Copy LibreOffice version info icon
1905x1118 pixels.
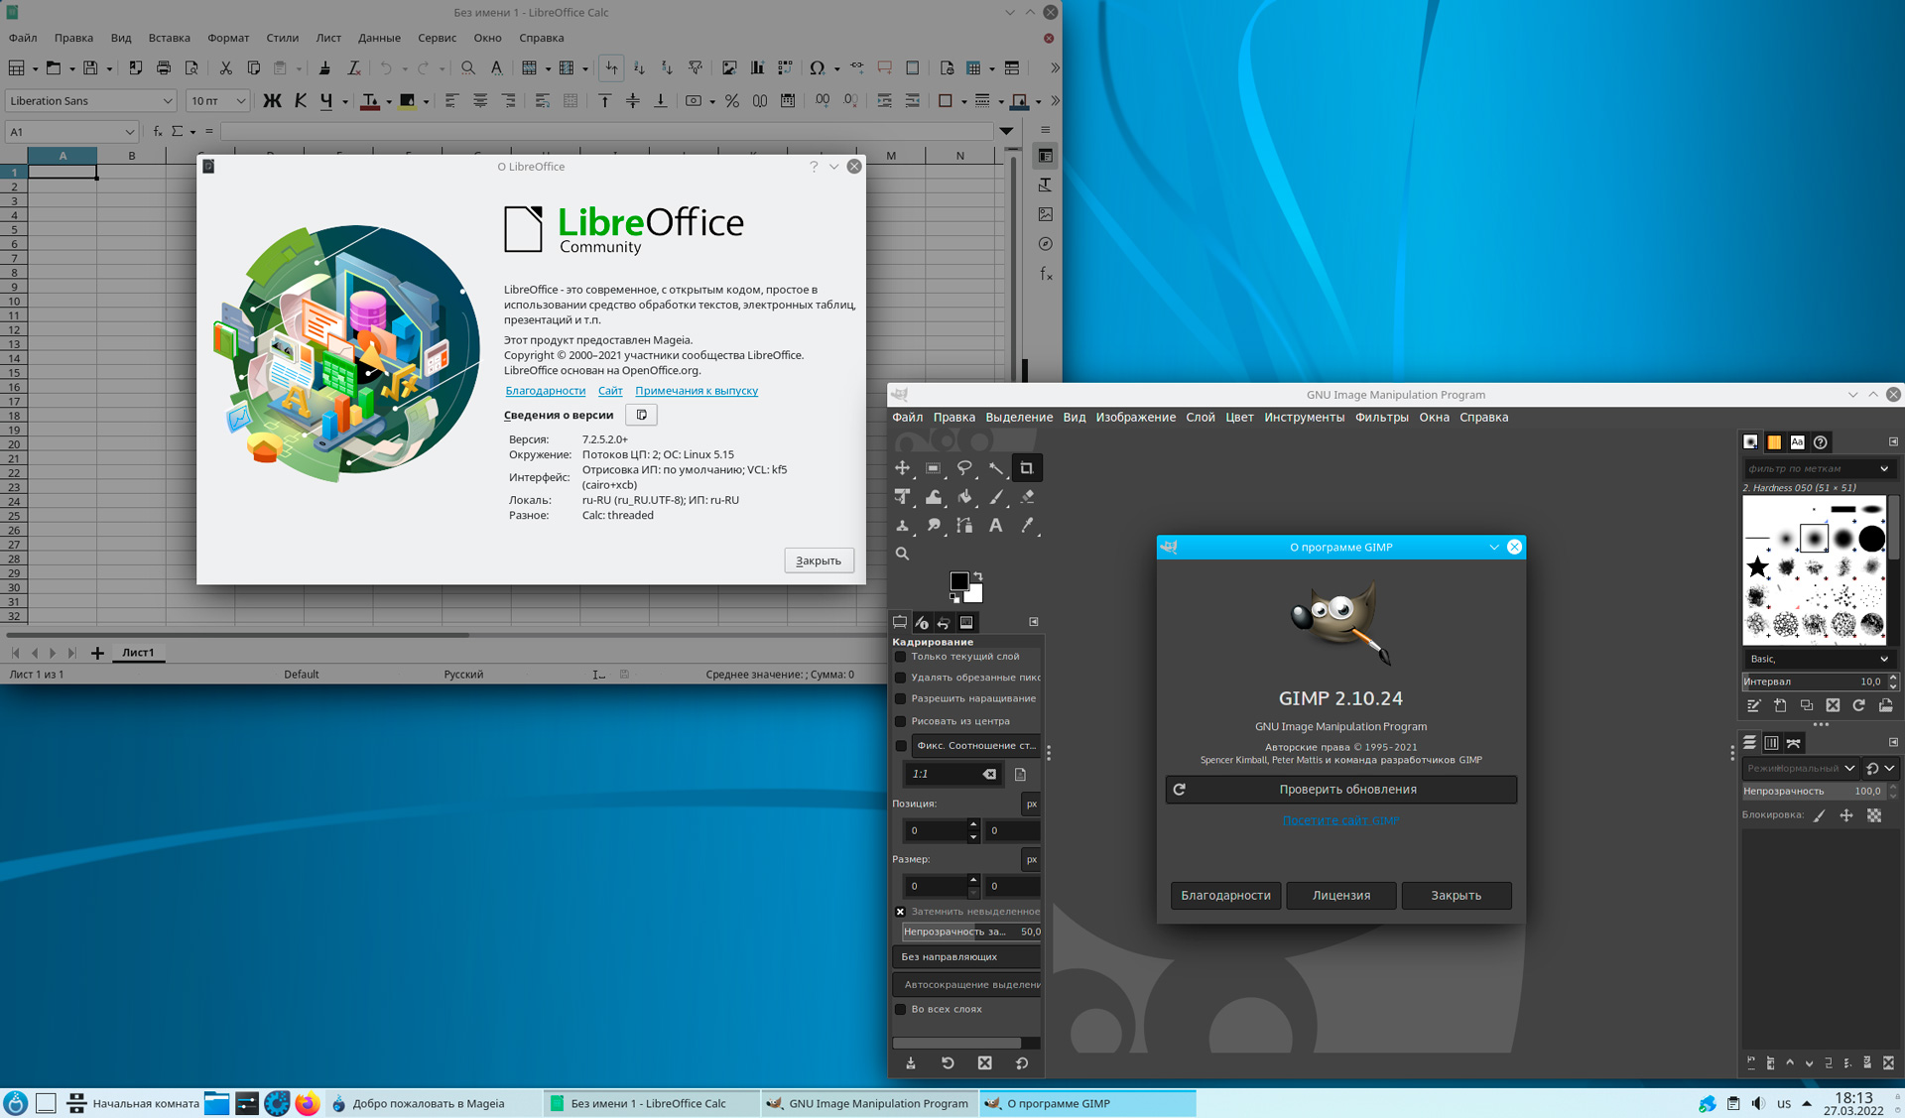tap(641, 415)
